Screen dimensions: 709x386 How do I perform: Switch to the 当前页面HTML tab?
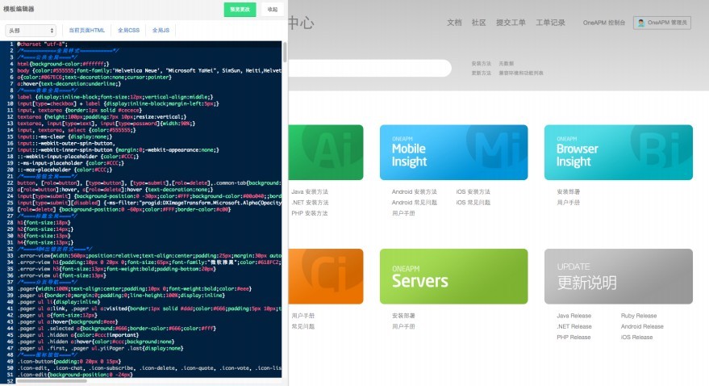[87, 31]
